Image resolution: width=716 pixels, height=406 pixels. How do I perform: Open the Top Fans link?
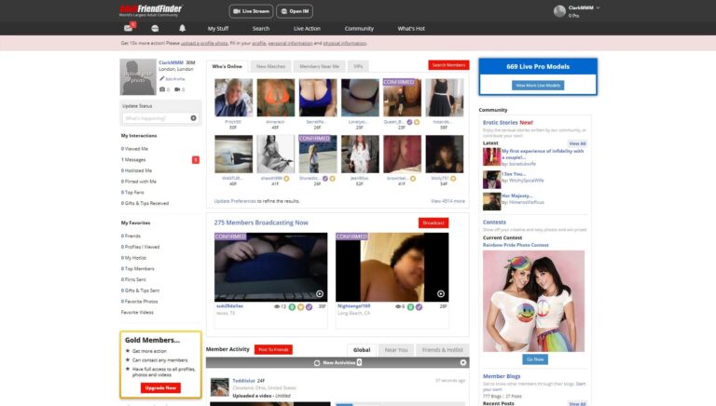point(132,193)
